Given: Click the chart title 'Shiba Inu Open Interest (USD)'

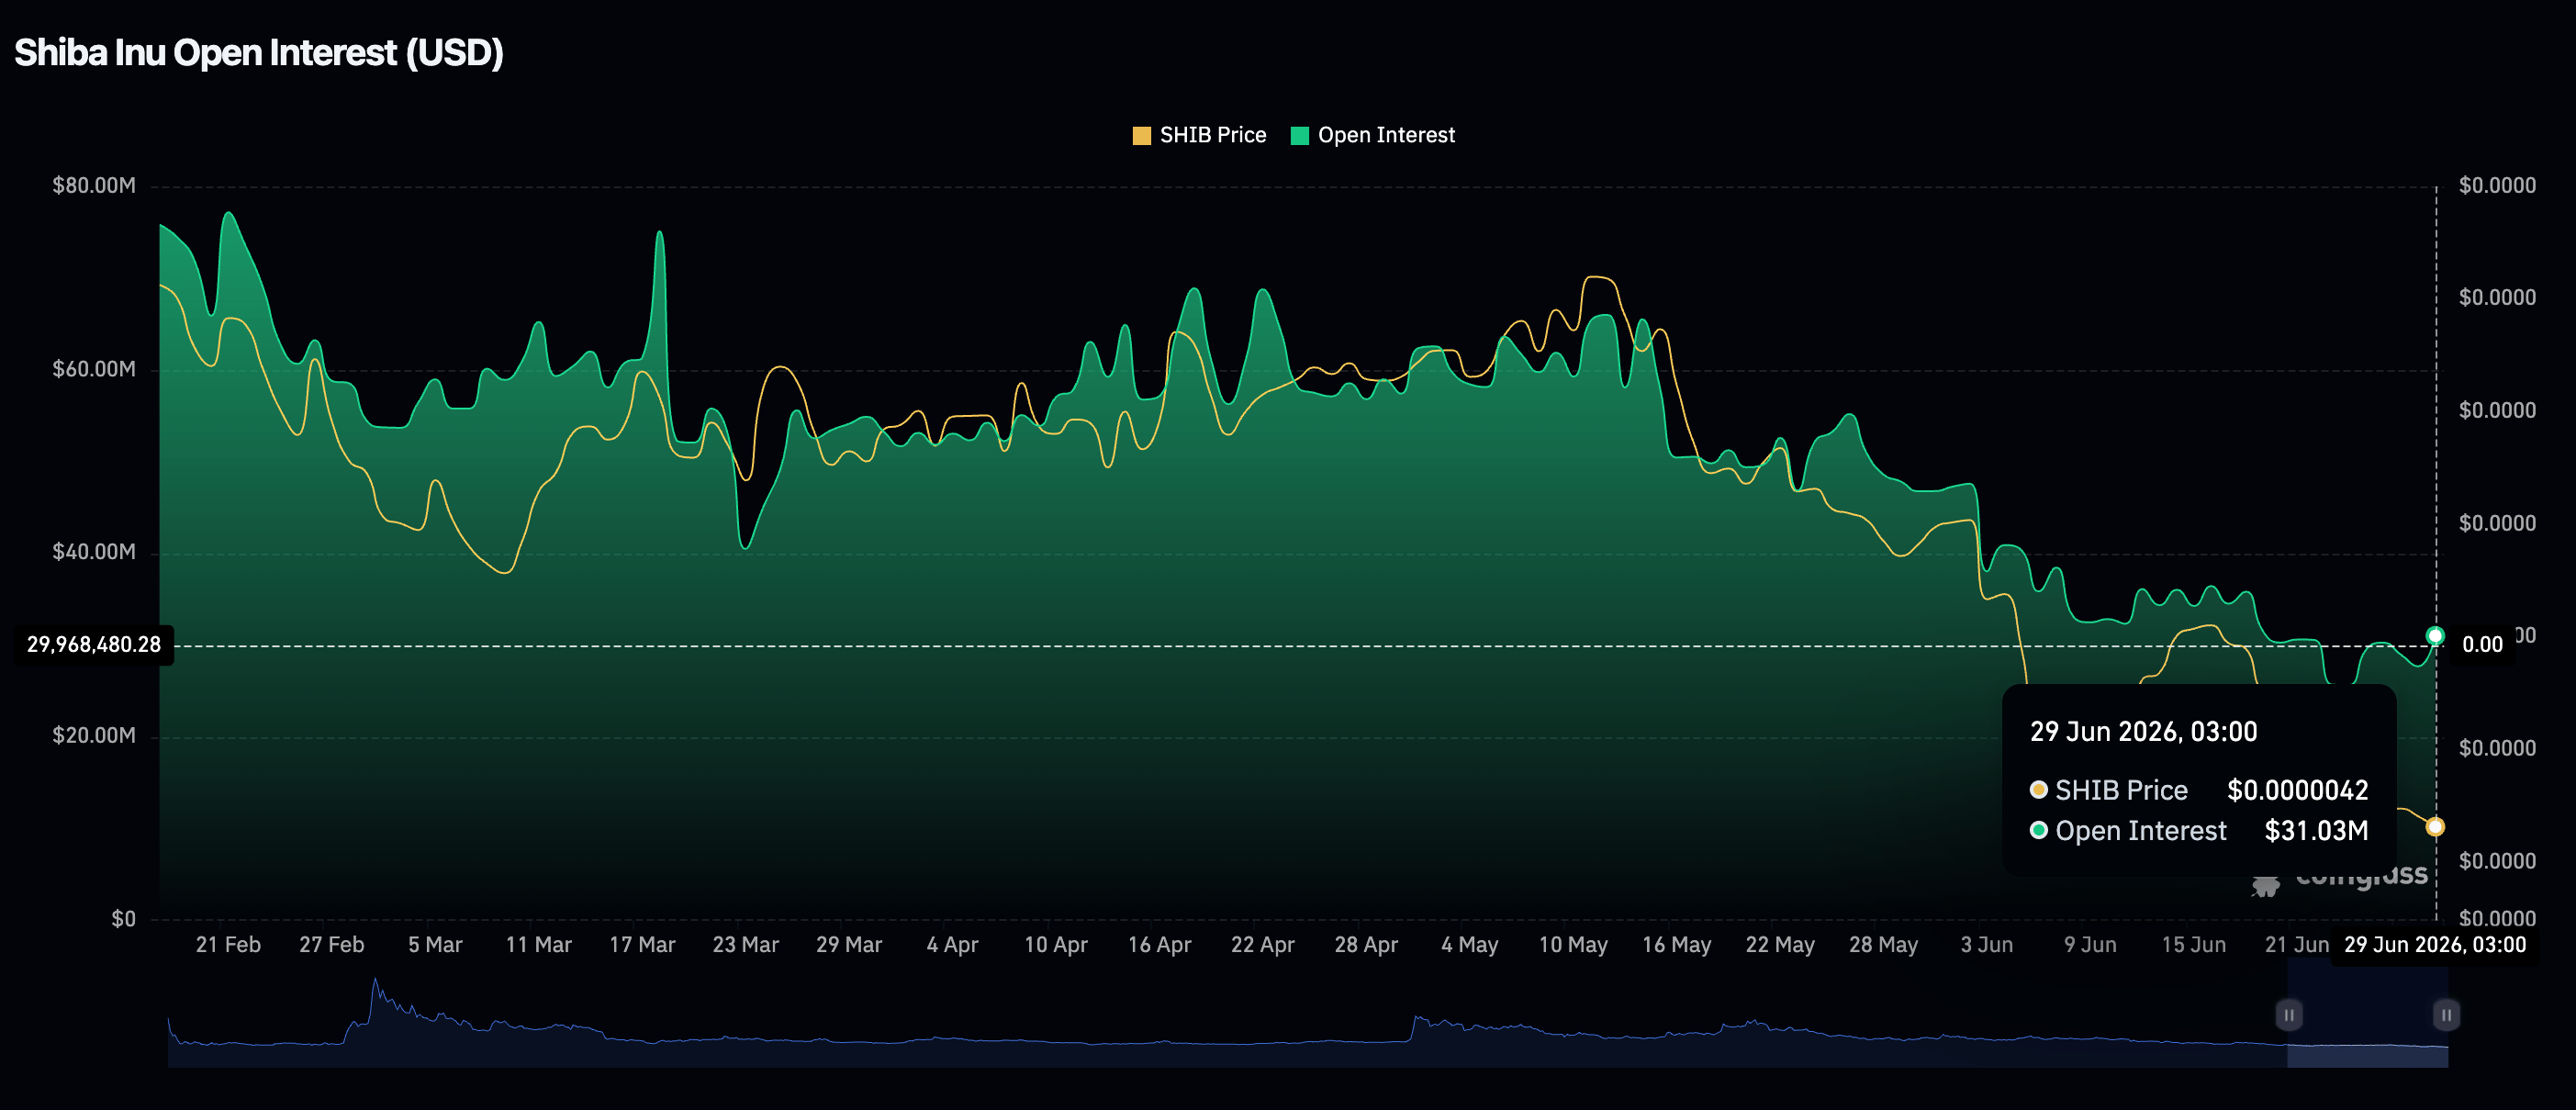Looking at the screenshot, I should (x=258, y=53).
